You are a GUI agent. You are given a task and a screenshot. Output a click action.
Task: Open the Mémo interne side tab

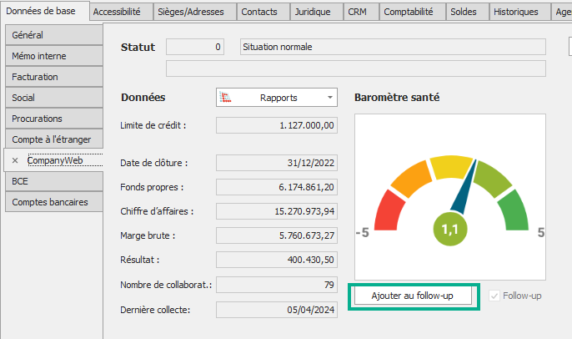click(54, 56)
